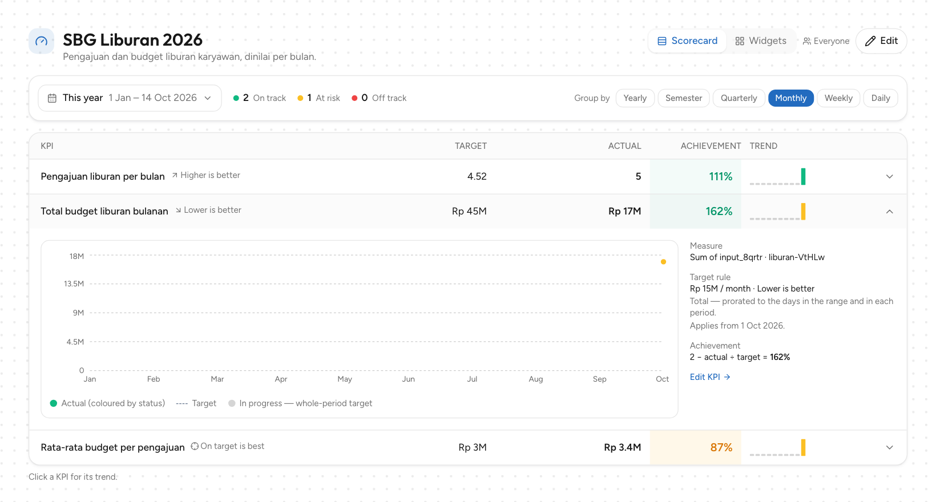Click the Oct label on chart axis
Viewport: 936px width, 502px height.
[662, 379]
